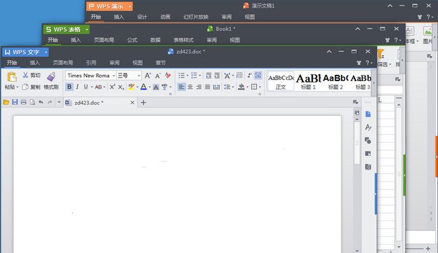Open the 公式 tab in WPS 表格
Screen dimensions: 438x253
[x=132, y=40]
